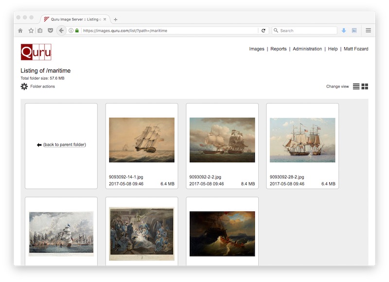Click the "Change view" label
The image size is (389, 282).
coord(337,87)
